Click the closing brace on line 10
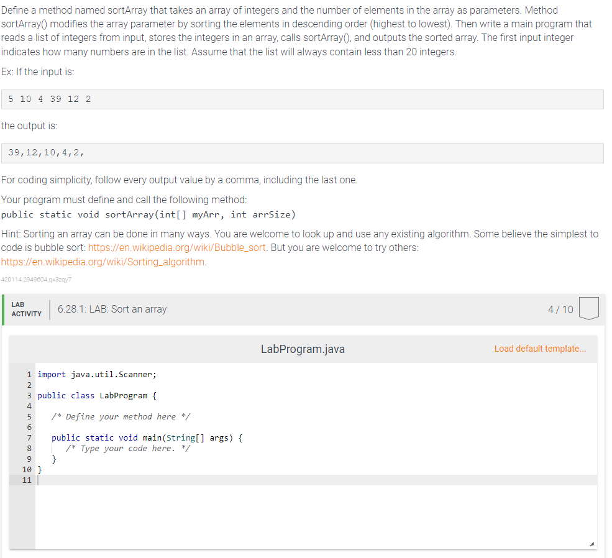The width and height of the screenshot is (612, 558). pos(39,469)
